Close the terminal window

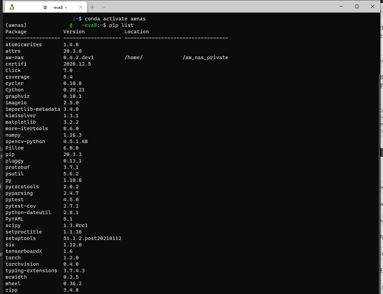coord(372,6)
